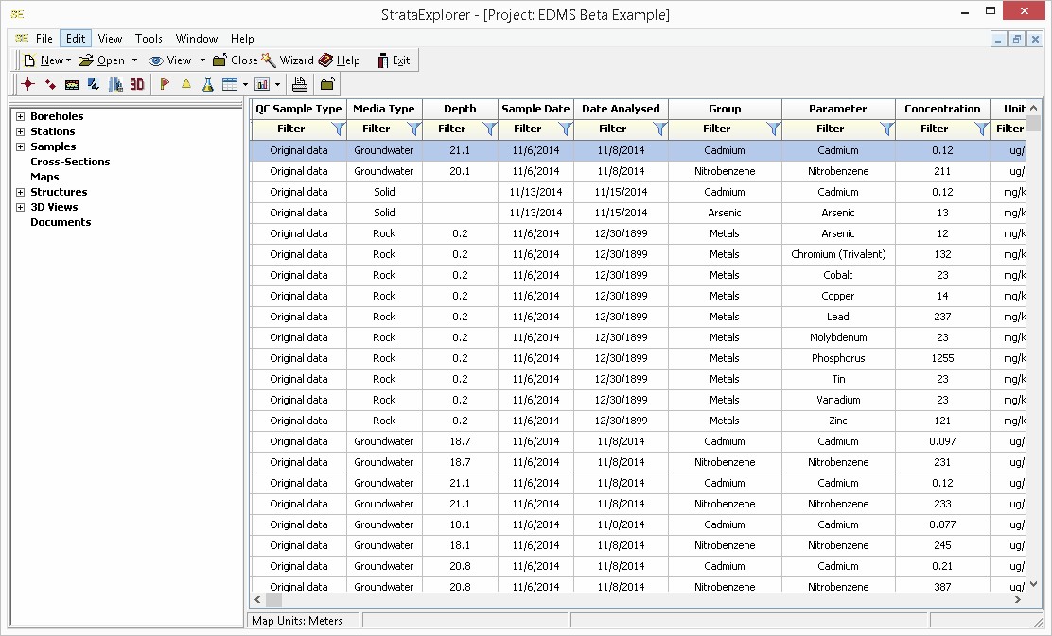
Task: Click the horizontal scrollbar right arrow
Action: [x=1018, y=600]
